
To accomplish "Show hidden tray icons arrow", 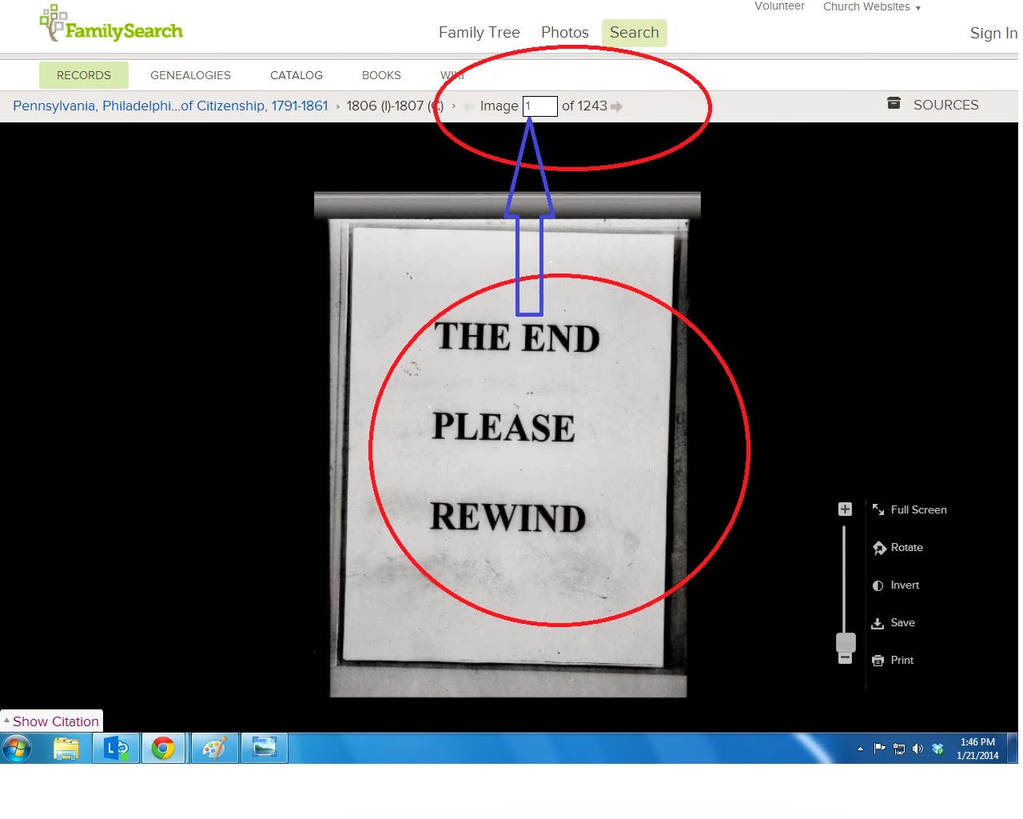I will coord(860,749).
